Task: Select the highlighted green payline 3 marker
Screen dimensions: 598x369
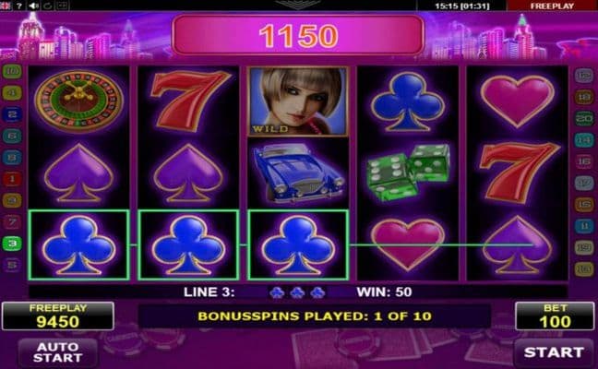Action: tap(12, 244)
